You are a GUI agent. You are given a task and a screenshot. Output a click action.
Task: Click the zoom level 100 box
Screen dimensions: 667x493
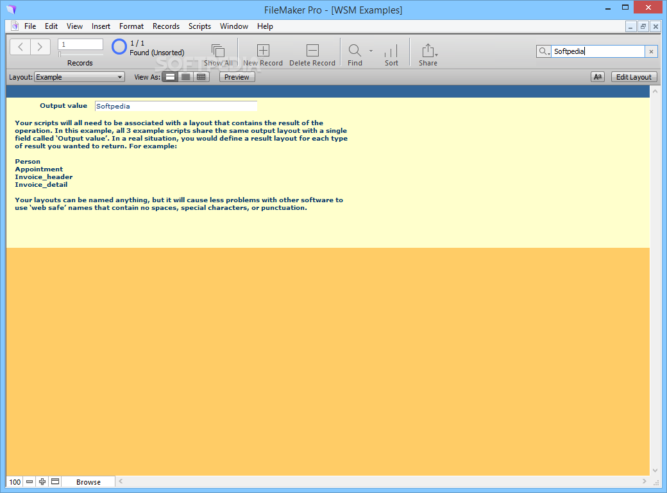[x=15, y=481]
